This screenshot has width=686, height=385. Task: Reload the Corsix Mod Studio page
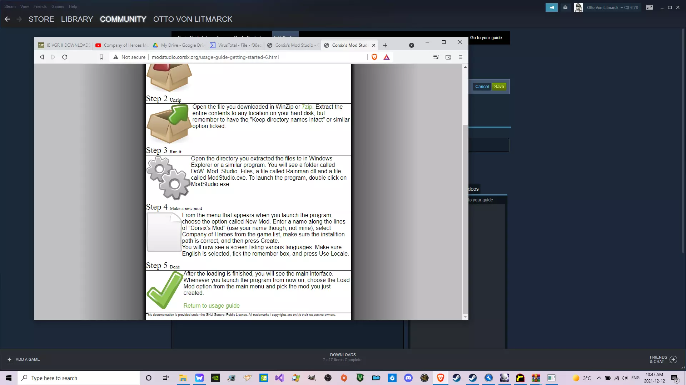point(65,57)
